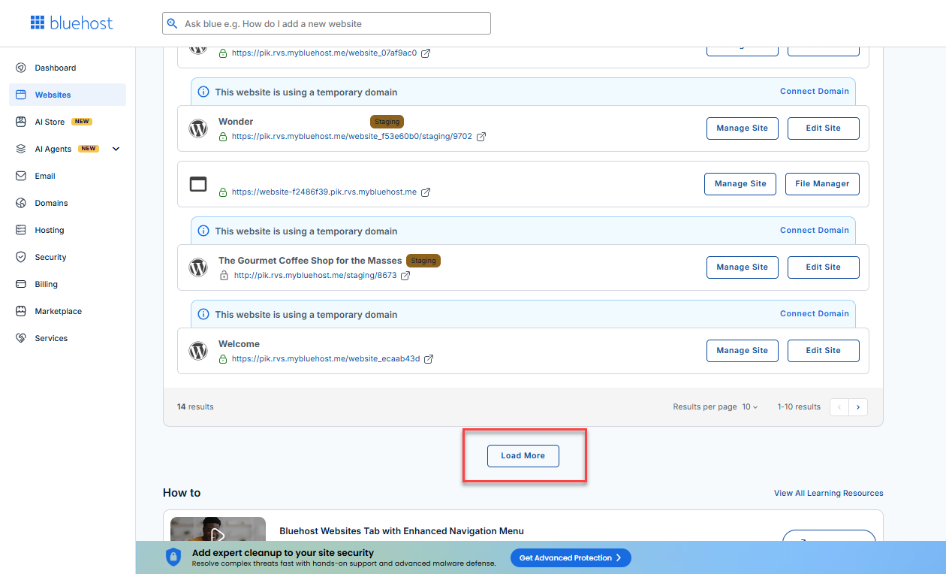Click the WordPress icon for Welcome site
The width and height of the screenshot is (946, 574).
point(198,351)
